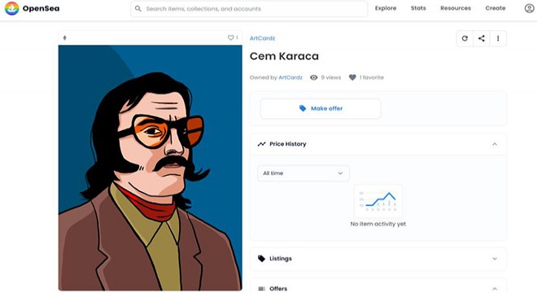The image size is (537, 293).
Task: Collapse the Offers section
Action: click(x=495, y=289)
